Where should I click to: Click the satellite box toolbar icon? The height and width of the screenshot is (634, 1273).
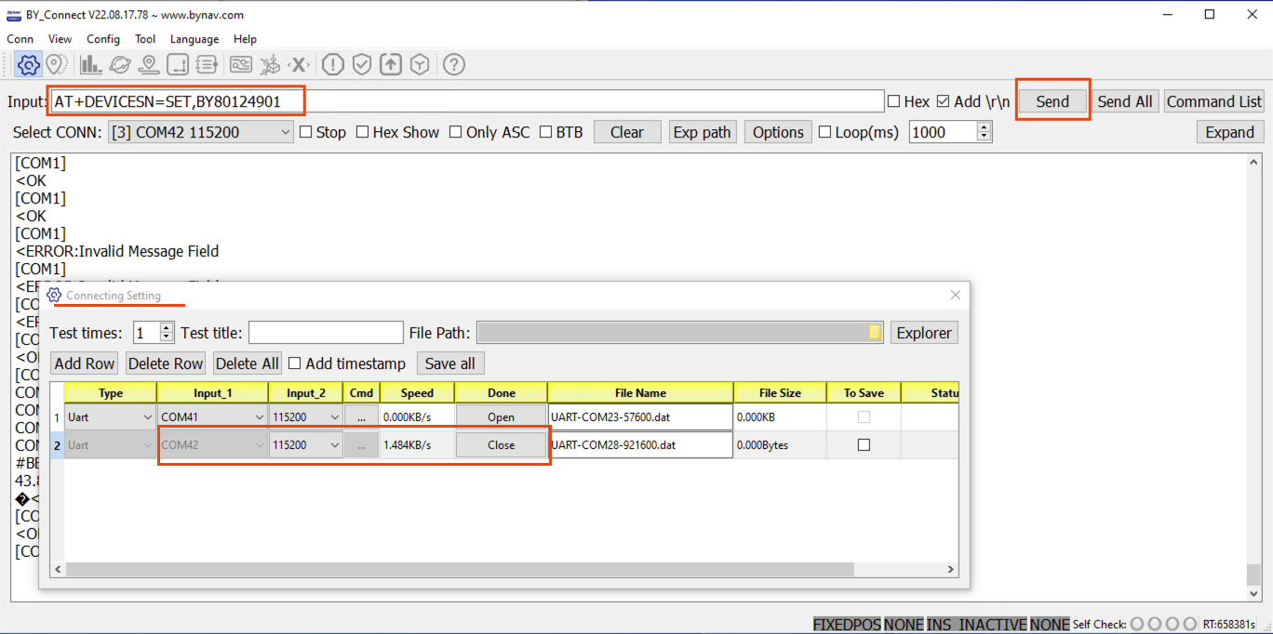(x=270, y=64)
